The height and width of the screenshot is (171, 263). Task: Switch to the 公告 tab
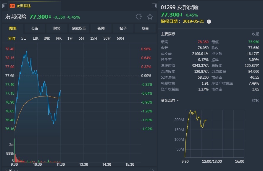35,28
